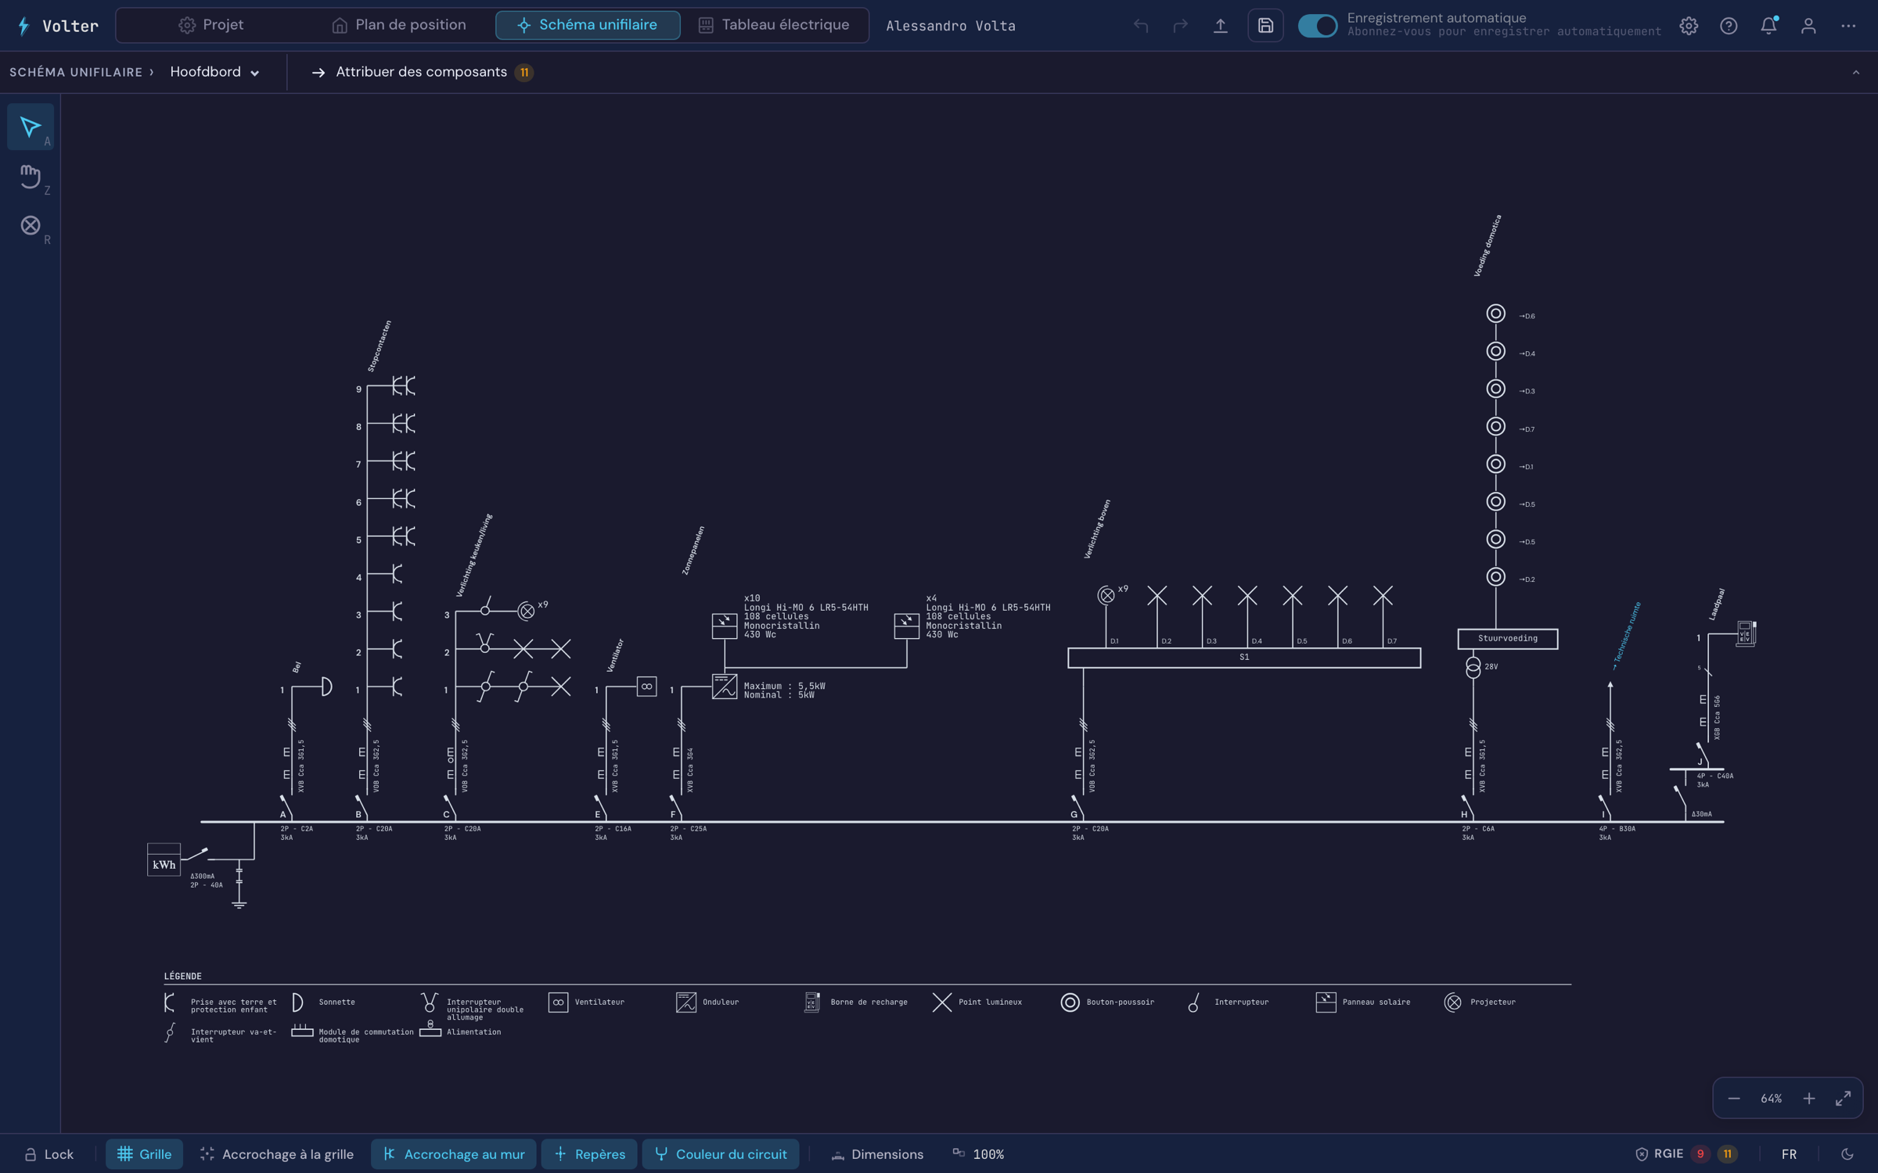This screenshot has height=1173, width=1878.
Task: Open the user account icon
Action: click(1808, 26)
